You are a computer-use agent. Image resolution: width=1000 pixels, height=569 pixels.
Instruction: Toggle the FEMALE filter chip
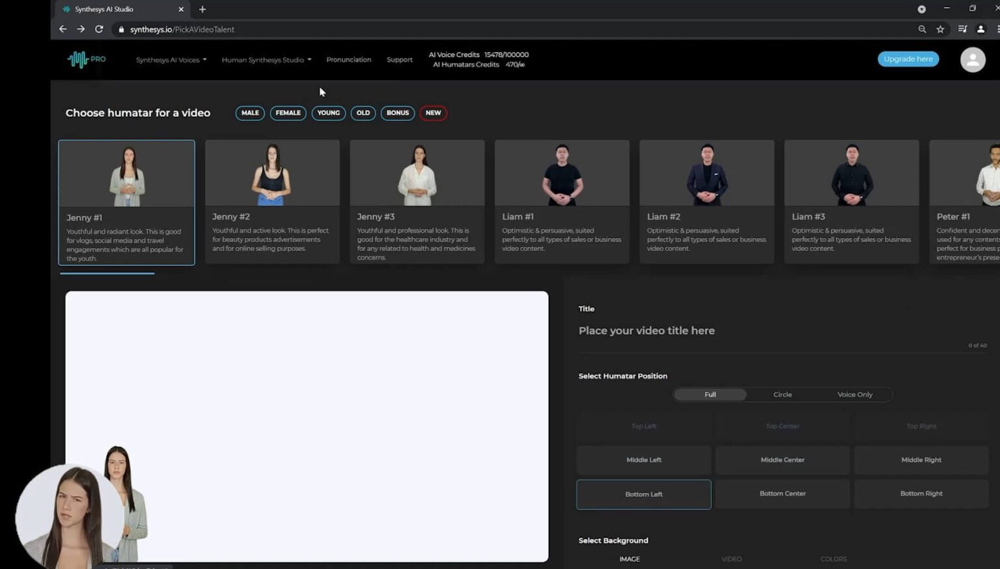point(288,113)
